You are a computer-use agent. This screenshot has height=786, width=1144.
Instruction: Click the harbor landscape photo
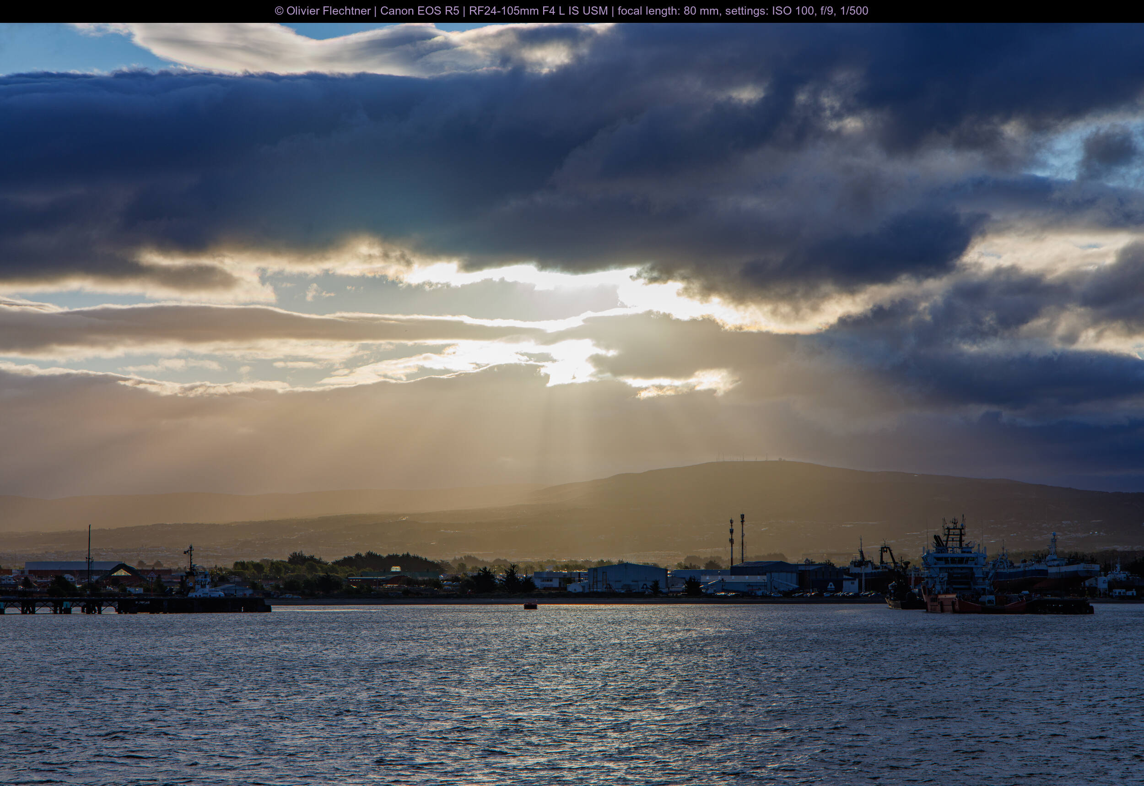coord(572,404)
